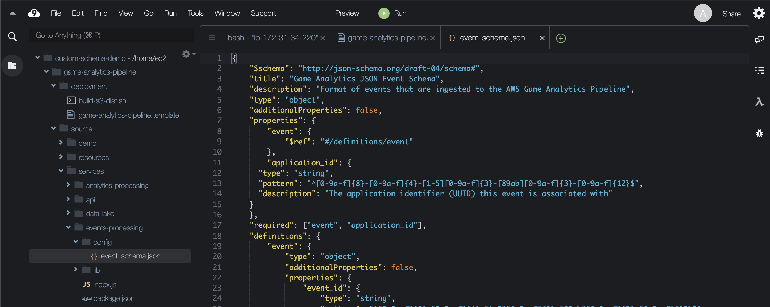Expand the lib folder
The height and width of the screenshot is (307, 770).
click(x=76, y=270)
